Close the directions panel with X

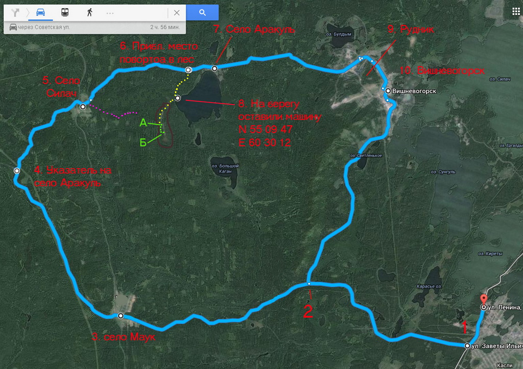[177, 13]
